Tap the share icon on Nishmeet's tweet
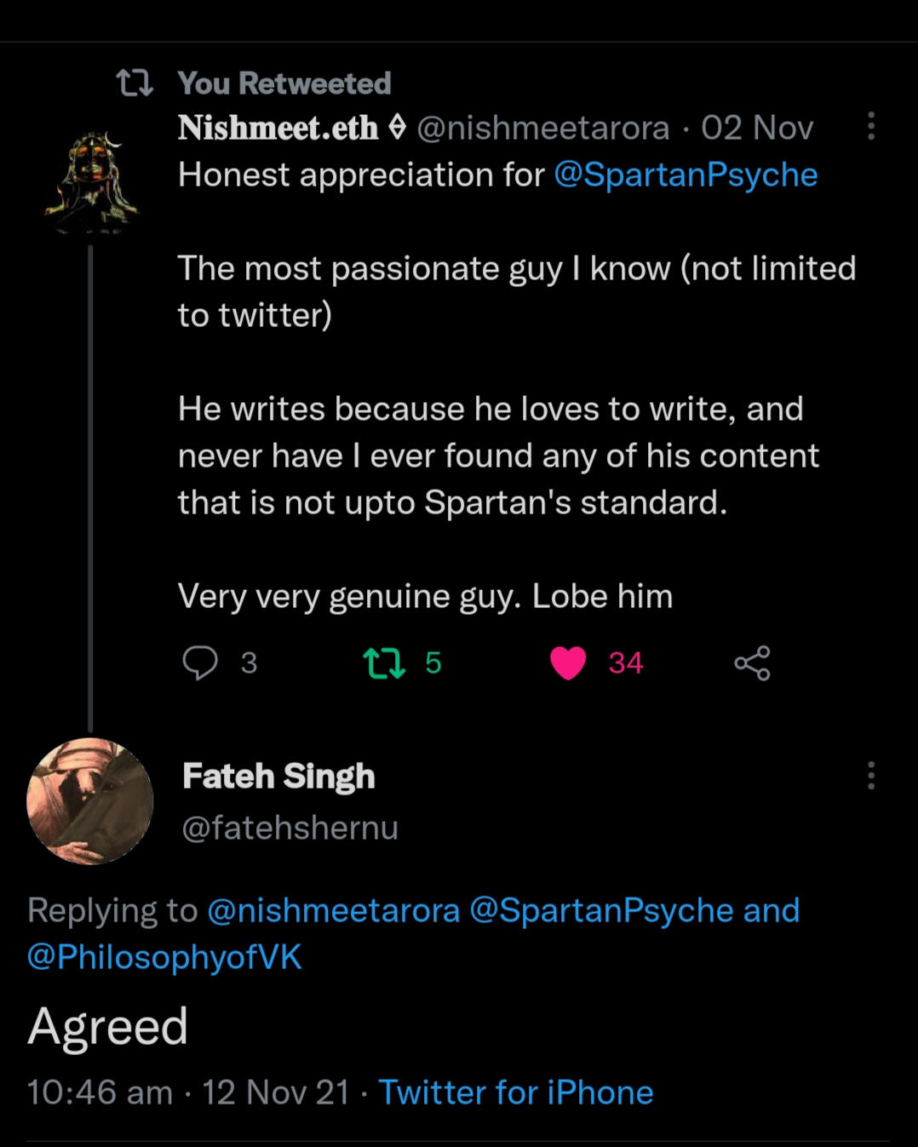The height and width of the screenshot is (1147, 918). pyautogui.click(x=752, y=662)
